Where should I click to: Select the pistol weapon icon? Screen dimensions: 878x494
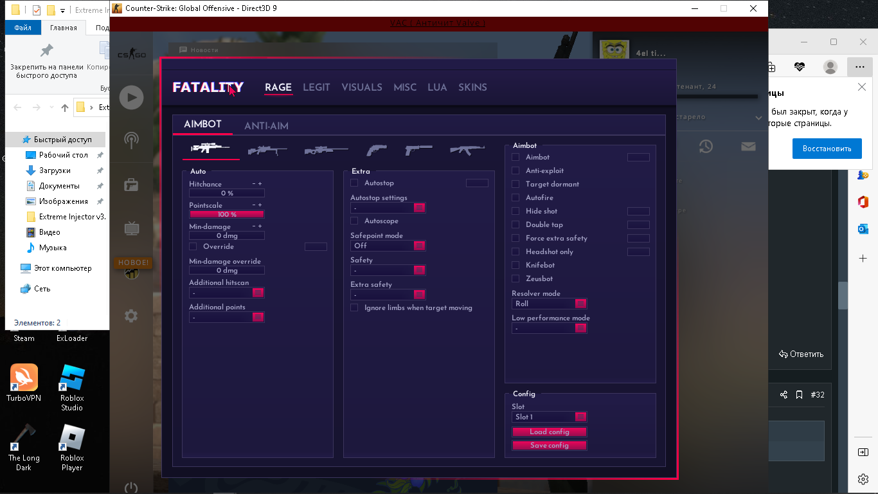418,150
